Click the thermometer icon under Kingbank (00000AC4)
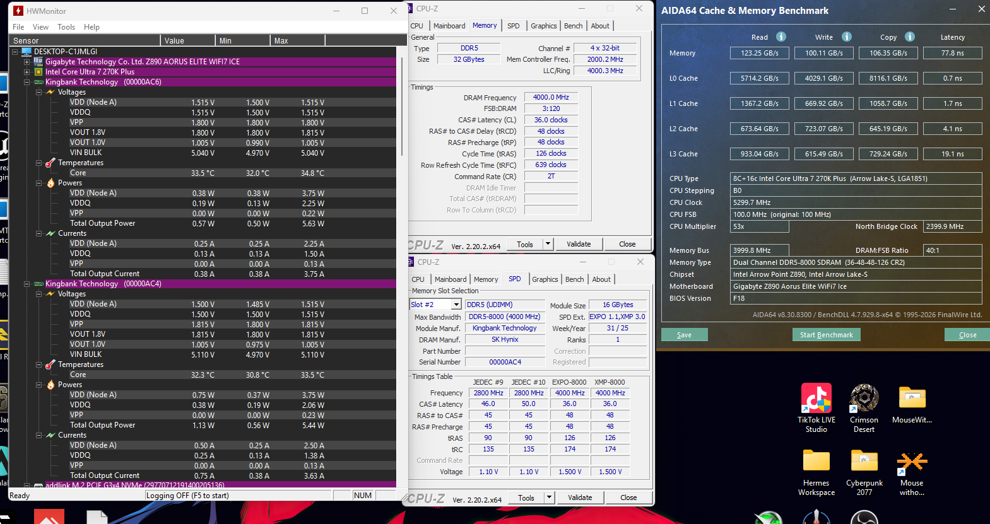Viewport: 990px width, 524px height. coord(50,364)
